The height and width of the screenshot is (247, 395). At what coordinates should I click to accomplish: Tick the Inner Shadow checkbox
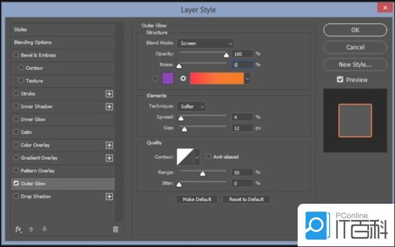point(16,106)
